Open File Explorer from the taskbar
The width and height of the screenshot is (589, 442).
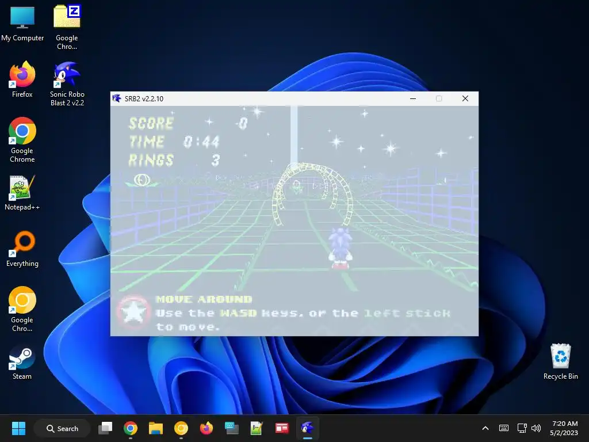pyautogui.click(x=155, y=428)
